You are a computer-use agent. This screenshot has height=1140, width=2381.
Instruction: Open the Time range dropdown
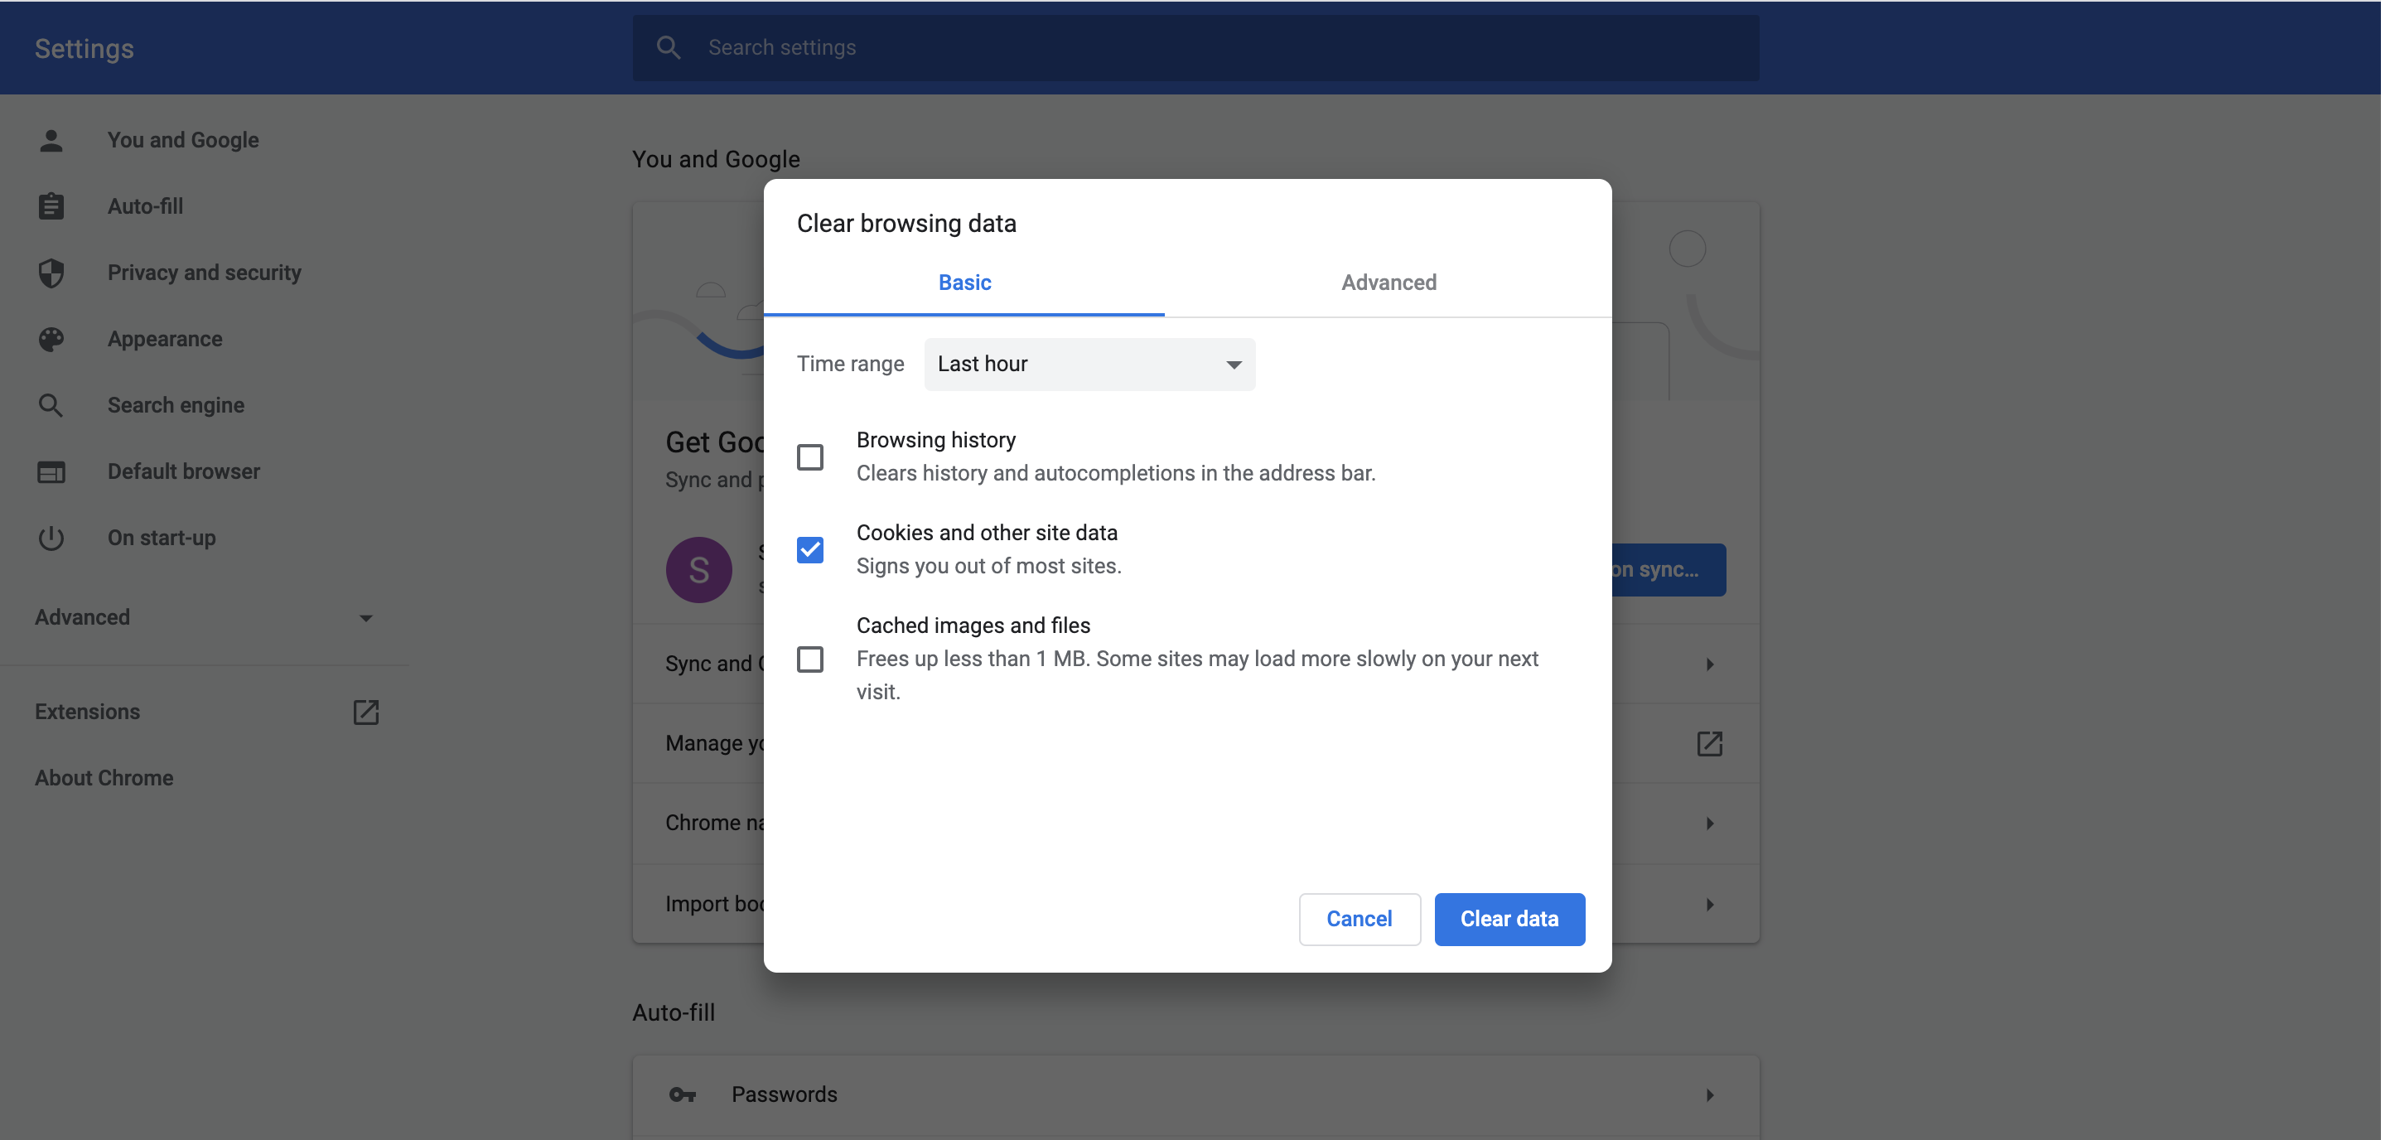pyautogui.click(x=1089, y=365)
